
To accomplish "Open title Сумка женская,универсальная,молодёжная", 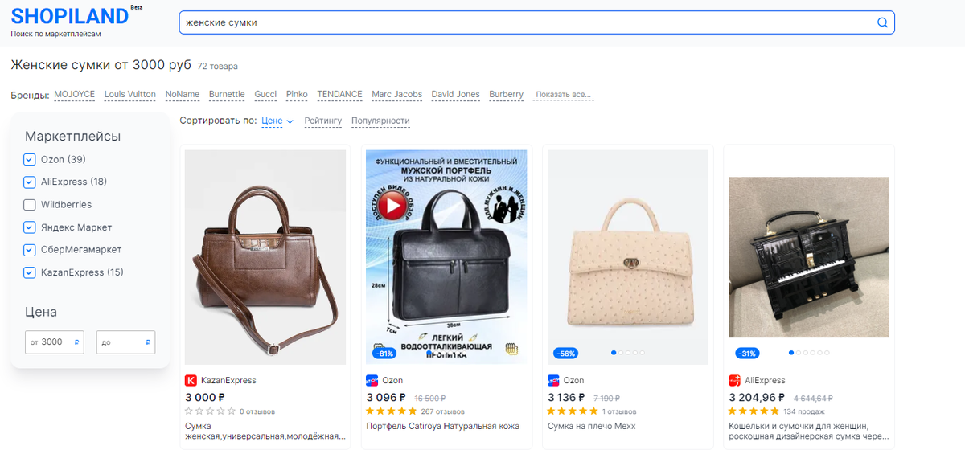I will point(265,432).
